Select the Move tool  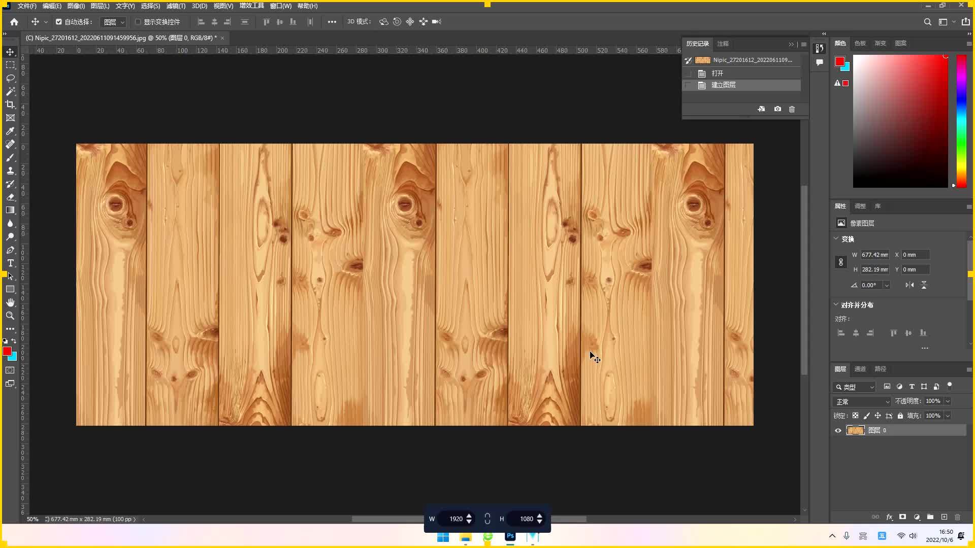pos(10,52)
